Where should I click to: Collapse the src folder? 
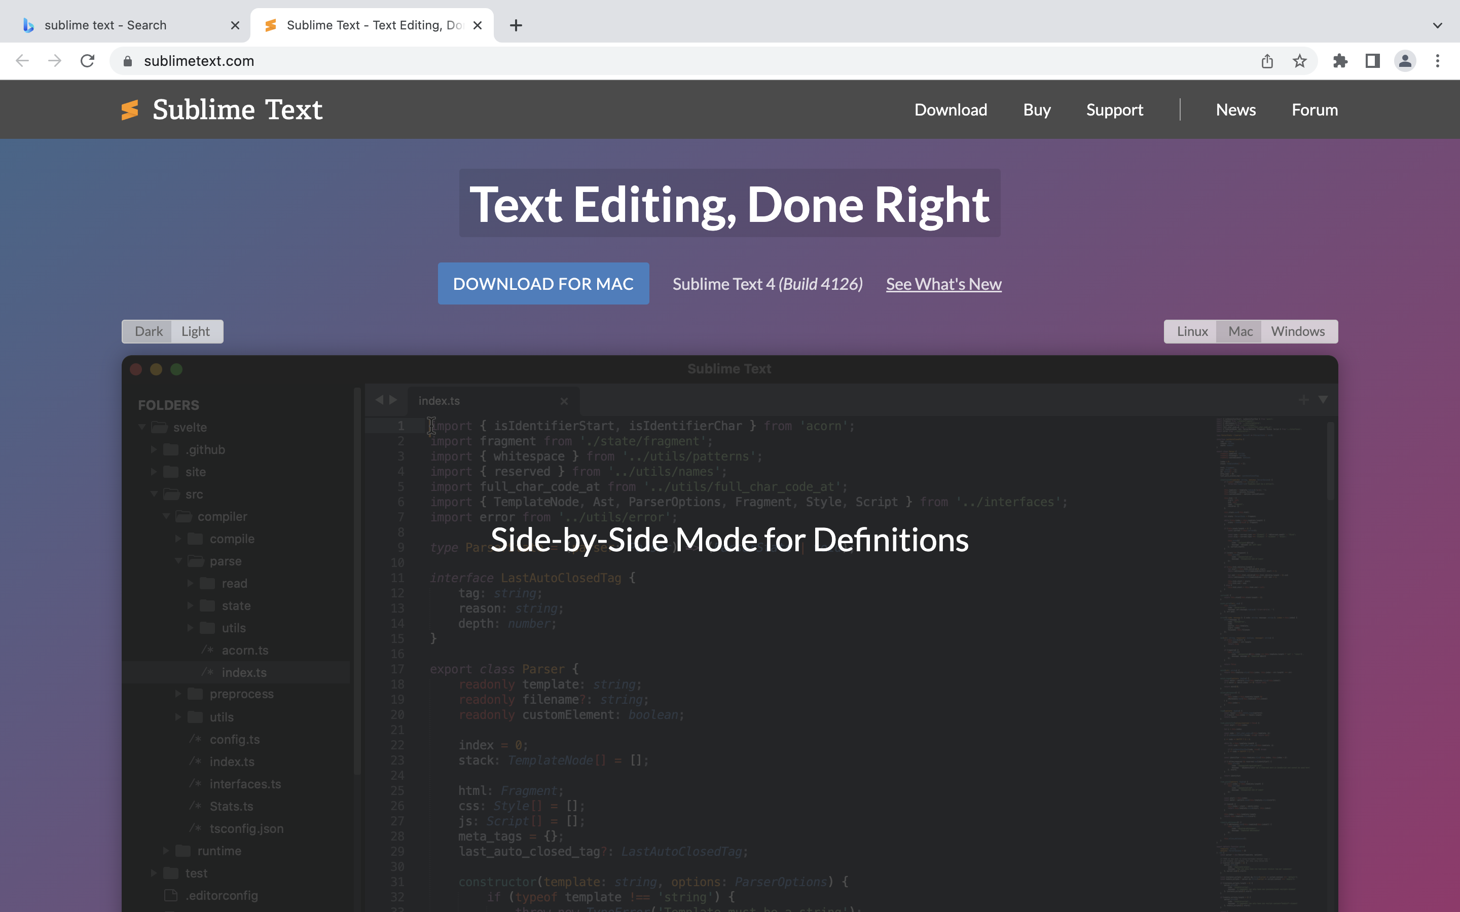point(154,494)
